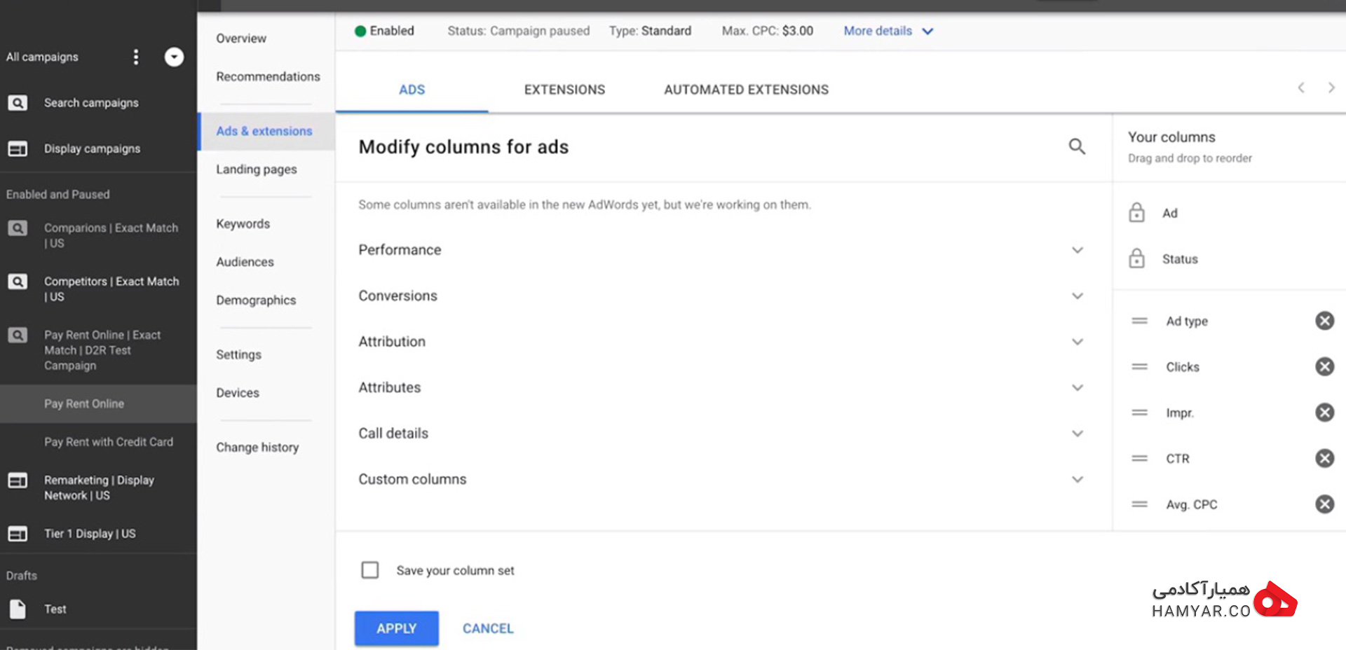
Task: Click the display icon for Tier 1 Display
Action: pyautogui.click(x=18, y=534)
